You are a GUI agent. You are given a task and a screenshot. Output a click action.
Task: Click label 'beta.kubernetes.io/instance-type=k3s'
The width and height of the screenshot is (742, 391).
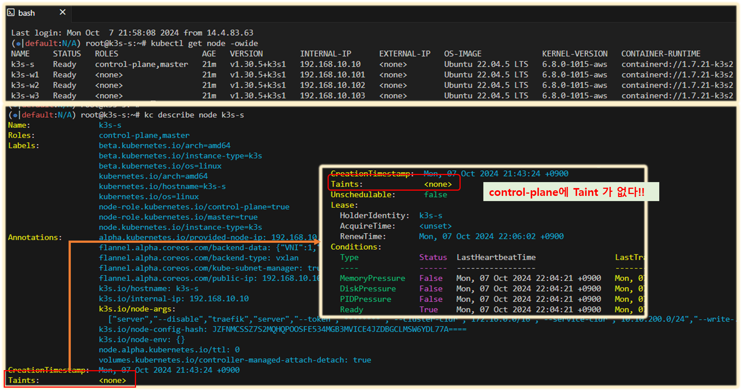tap(180, 156)
